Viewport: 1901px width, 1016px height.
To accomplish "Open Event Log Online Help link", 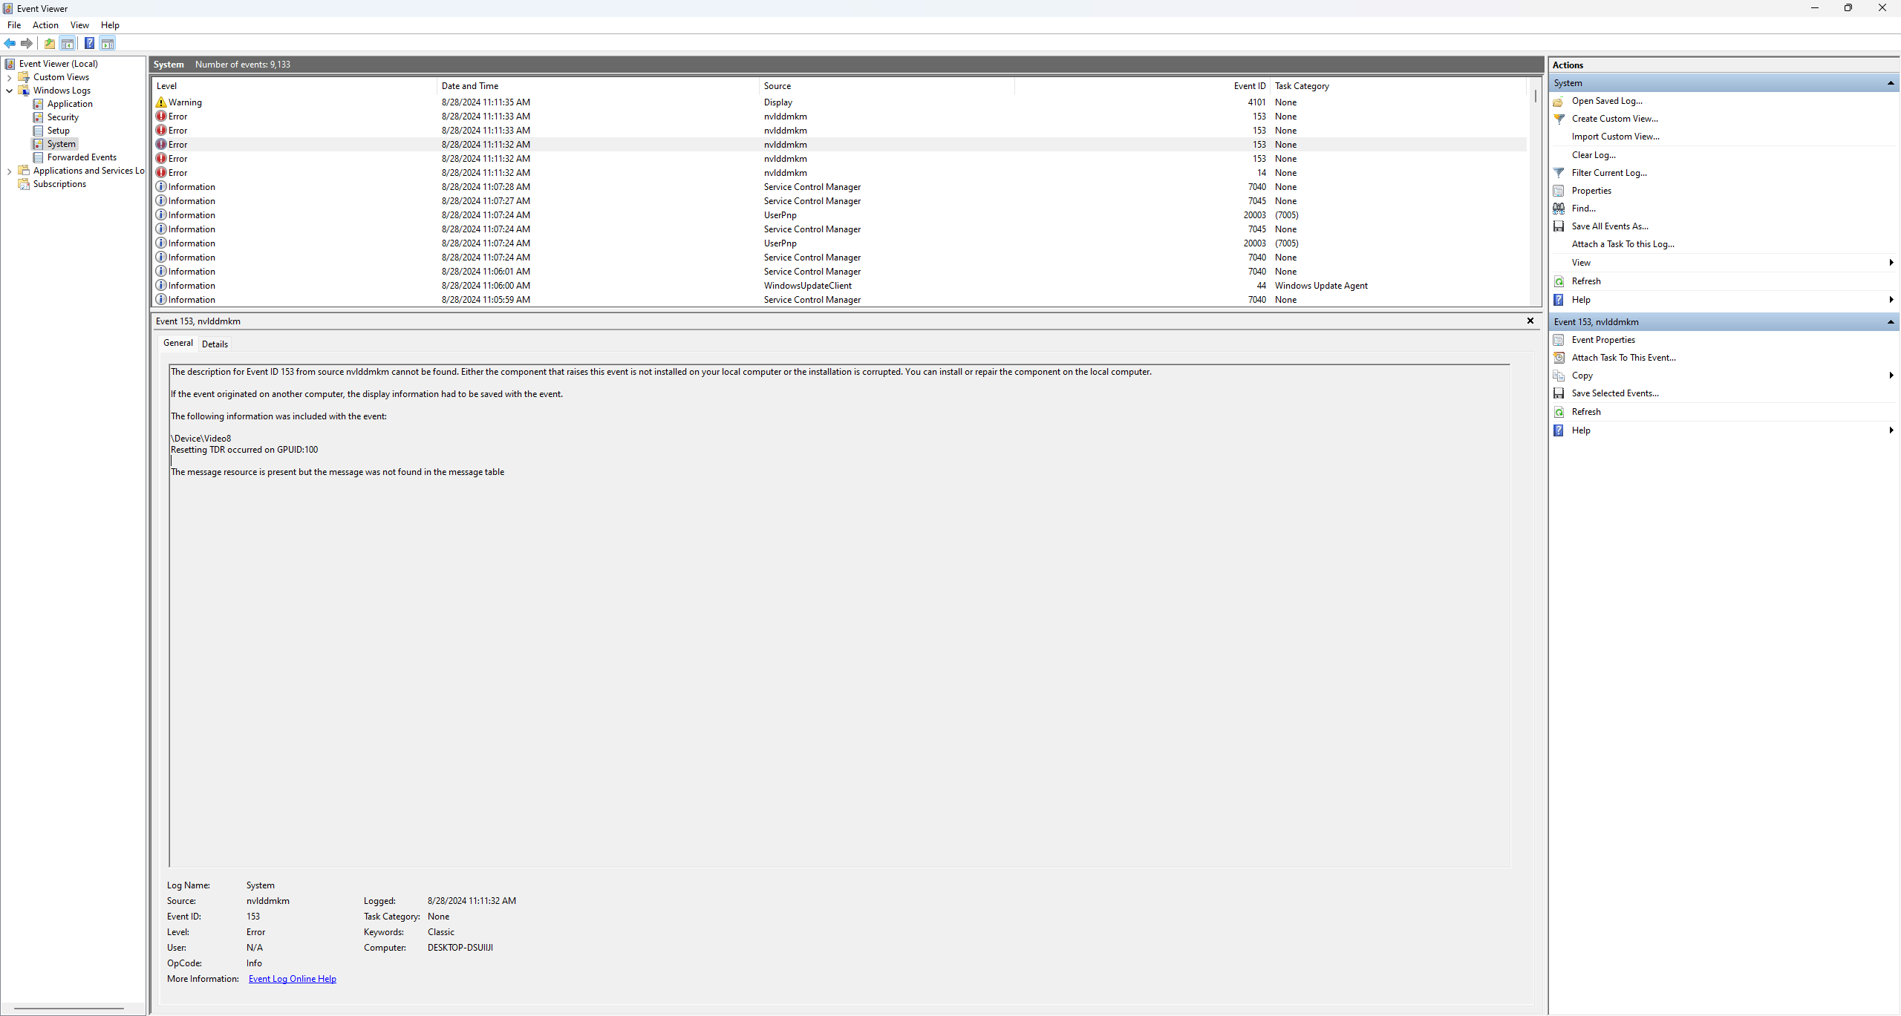I will point(292,979).
